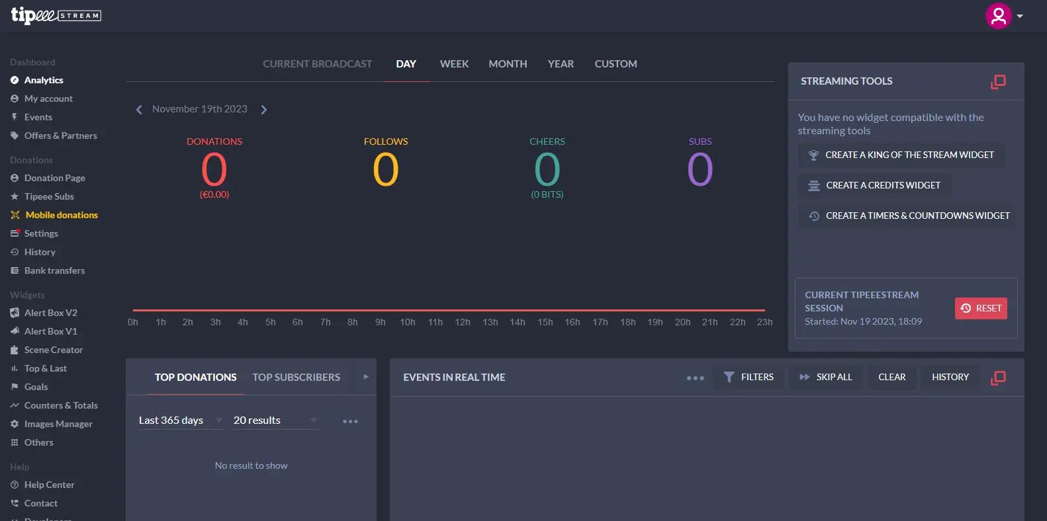Open Scene Creator
The image size is (1047, 521).
(x=54, y=350)
